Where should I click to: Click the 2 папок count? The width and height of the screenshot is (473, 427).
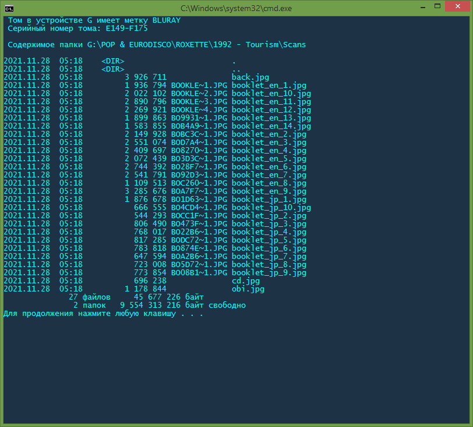[x=90, y=305]
